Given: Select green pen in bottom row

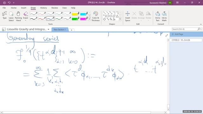Looking at the screenshot, I should [x=59, y=18].
